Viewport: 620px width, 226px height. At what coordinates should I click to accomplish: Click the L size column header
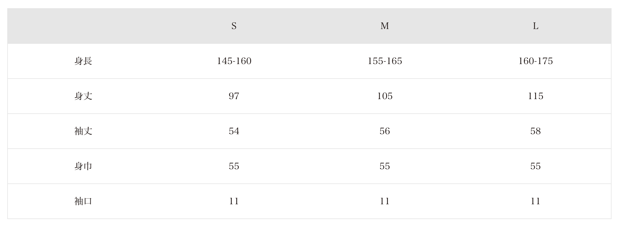pos(535,26)
